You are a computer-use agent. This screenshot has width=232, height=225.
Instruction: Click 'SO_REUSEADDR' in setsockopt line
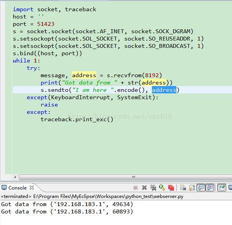coord(169,39)
